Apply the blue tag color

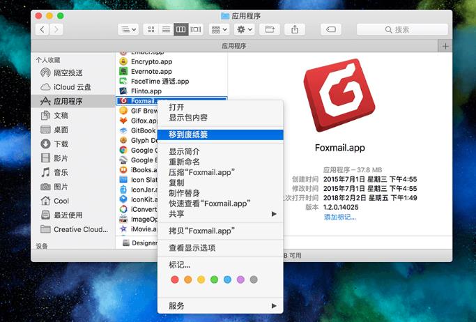point(227,279)
